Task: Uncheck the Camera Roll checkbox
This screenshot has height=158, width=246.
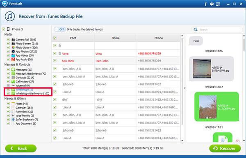Action: [8, 39]
